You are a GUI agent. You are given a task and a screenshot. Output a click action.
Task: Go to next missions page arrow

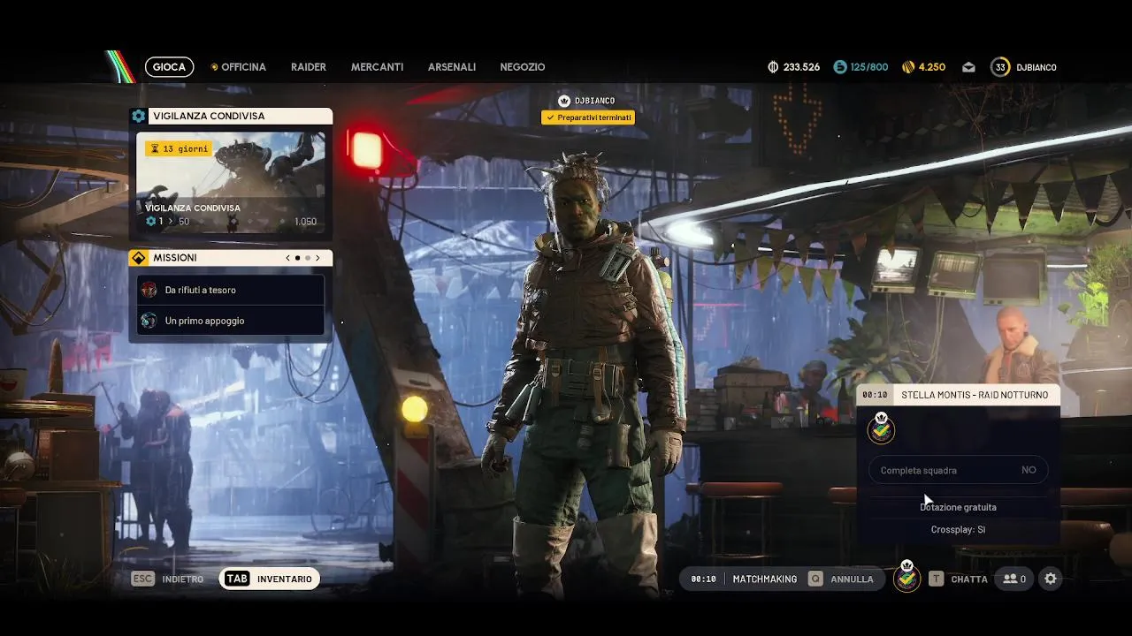pyautogui.click(x=317, y=258)
